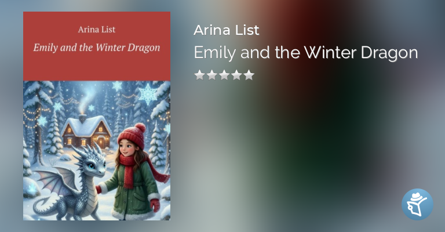Screen dimensions: 445x232
Task: Open the blue reader logo badge
Action: click(417, 204)
